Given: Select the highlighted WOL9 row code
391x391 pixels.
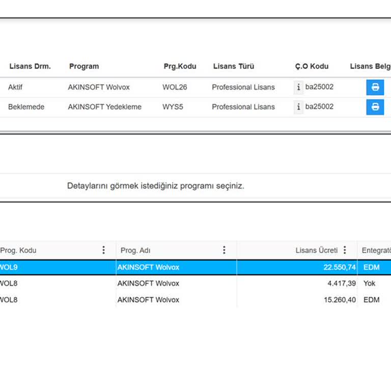Looking at the screenshot, I should point(9,267).
